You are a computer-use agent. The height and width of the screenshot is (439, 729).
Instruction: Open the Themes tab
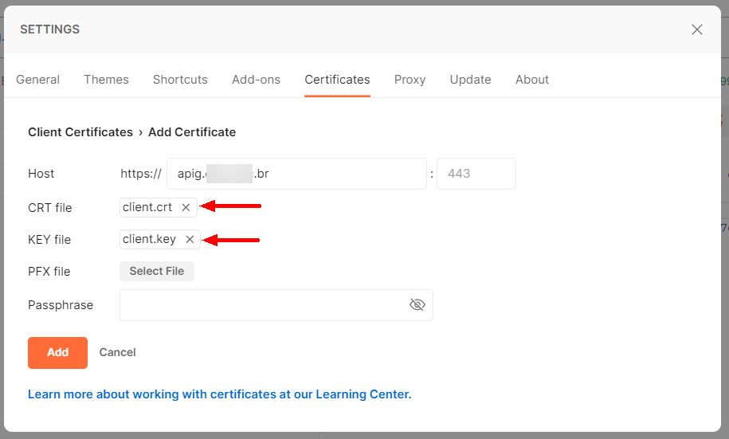point(106,80)
